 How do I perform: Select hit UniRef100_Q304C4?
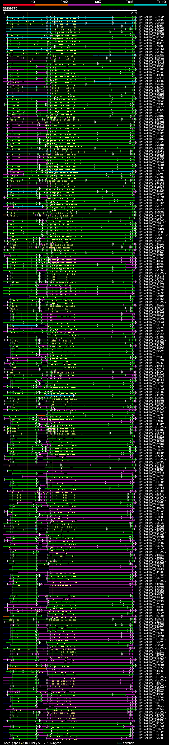152,229
